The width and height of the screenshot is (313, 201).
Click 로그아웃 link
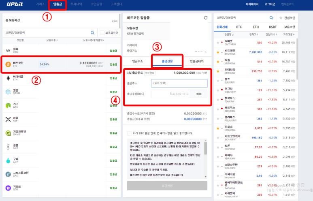(x=270, y=4)
